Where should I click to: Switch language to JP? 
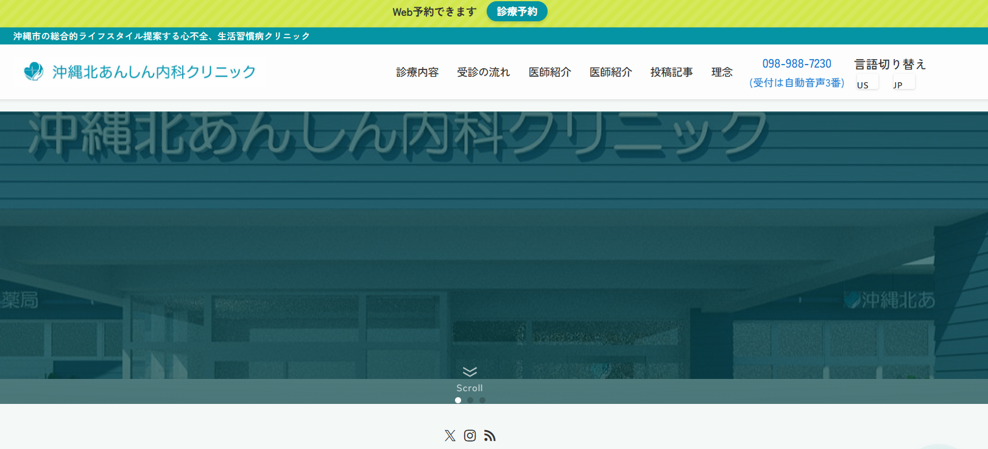pyautogui.click(x=904, y=82)
